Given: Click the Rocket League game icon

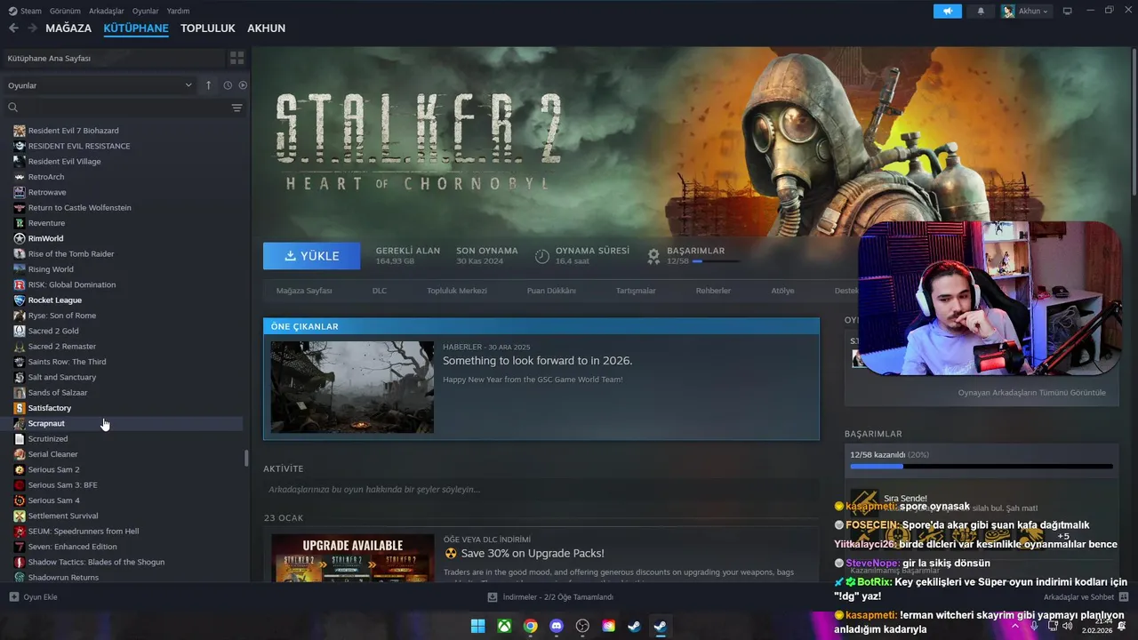Looking at the screenshot, I should [x=20, y=300].
